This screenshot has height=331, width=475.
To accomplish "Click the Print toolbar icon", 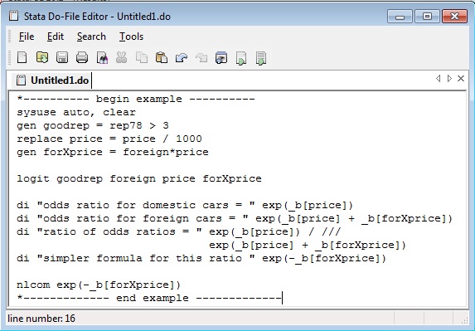I will (82, 57).
